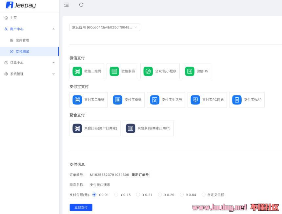Select the 微信二维码 payment icon
The height and width of the screenshot is (214, 282).
point(77,71)
